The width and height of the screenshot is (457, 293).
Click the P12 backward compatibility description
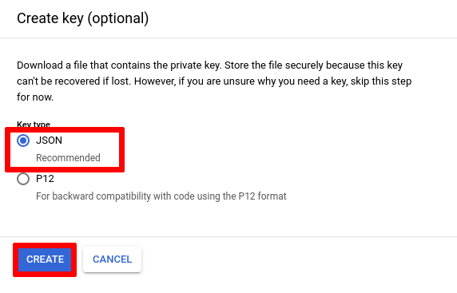[161, 196]
